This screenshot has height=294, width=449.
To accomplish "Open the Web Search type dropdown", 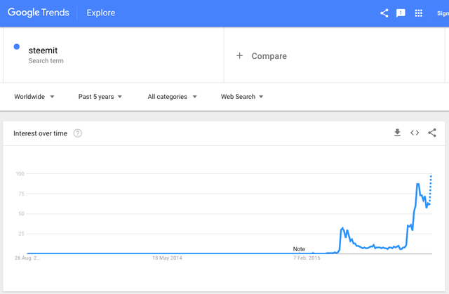I will click(242, 96).
